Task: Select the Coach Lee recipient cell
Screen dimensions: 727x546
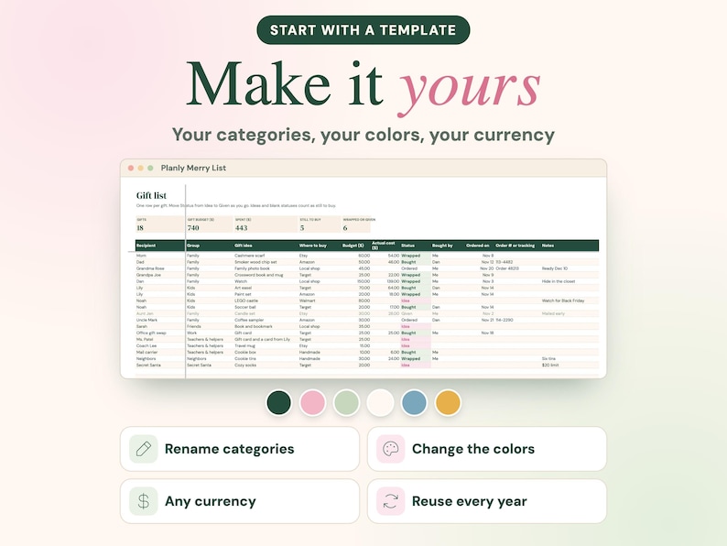Action: [146, 345]
